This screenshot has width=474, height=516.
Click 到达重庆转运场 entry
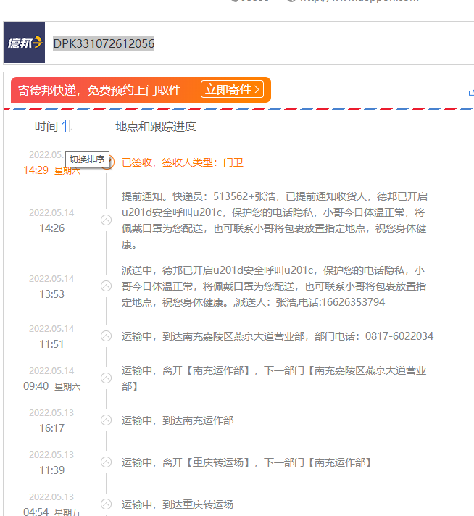pos(178,504)
